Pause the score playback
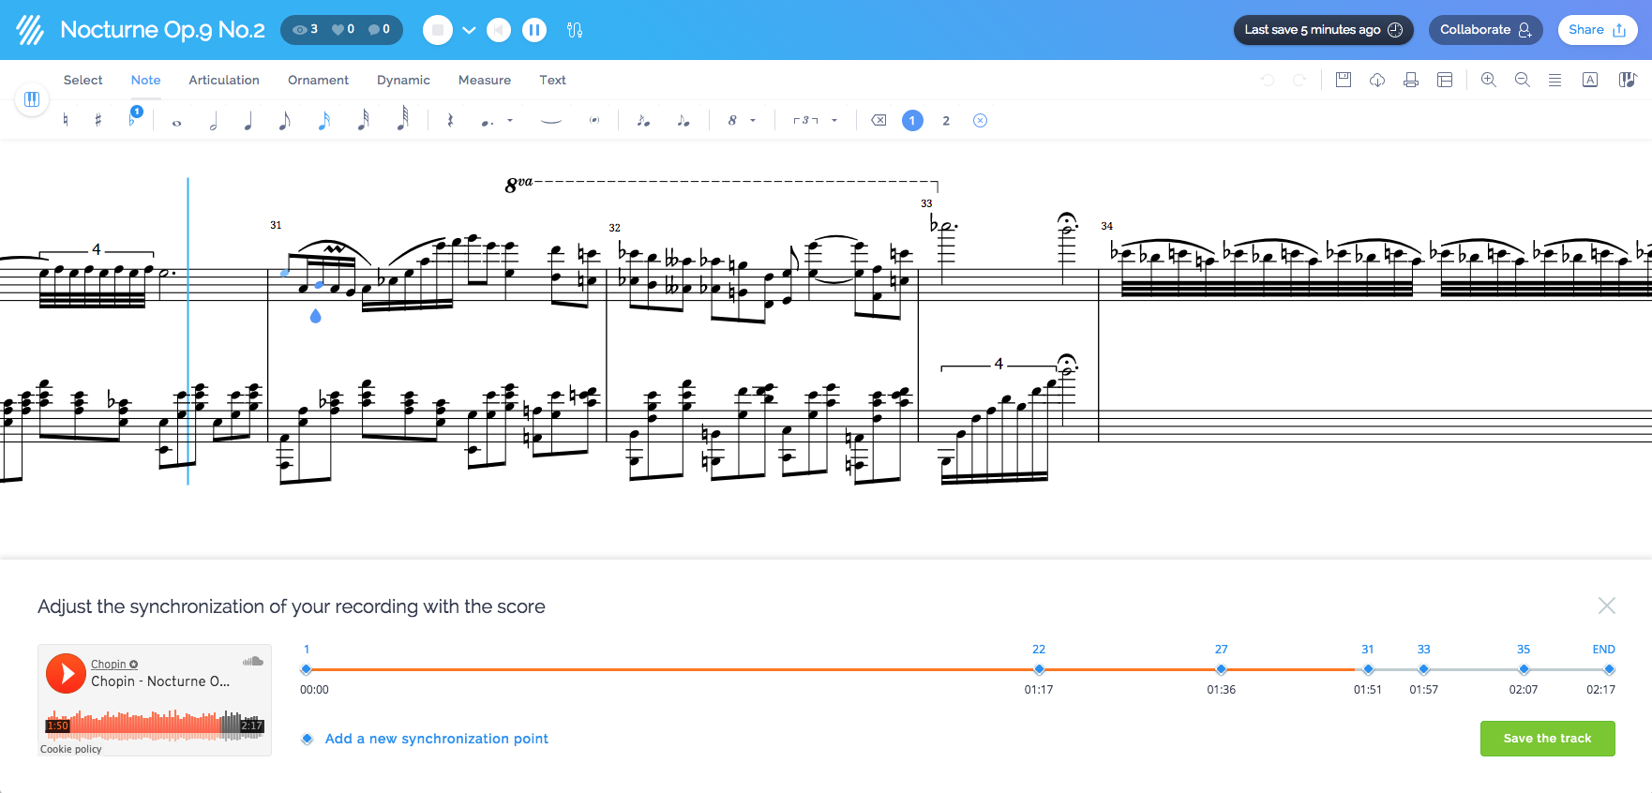Screen dimensions: 1652x793 (534, 30)
